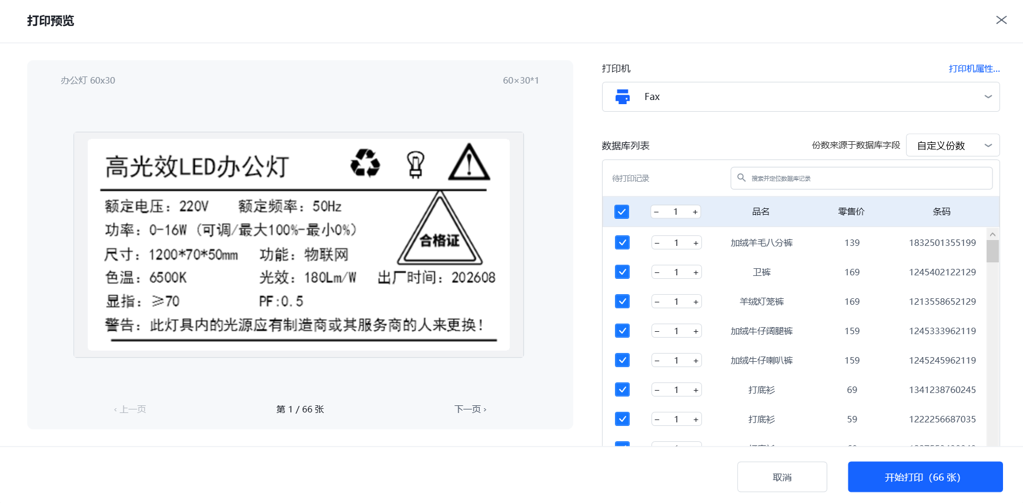Viewport: 1023px width, 503px height.
Task: Click 开始打印 (66 张) button
Action: pos(925,477)
